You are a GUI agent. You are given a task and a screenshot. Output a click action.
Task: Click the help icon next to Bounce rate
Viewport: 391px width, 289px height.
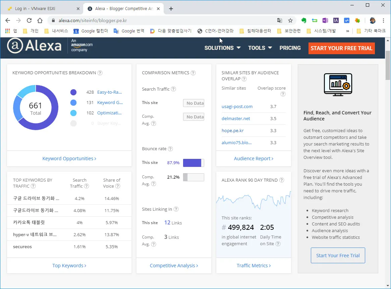click(x=170, y=149)
